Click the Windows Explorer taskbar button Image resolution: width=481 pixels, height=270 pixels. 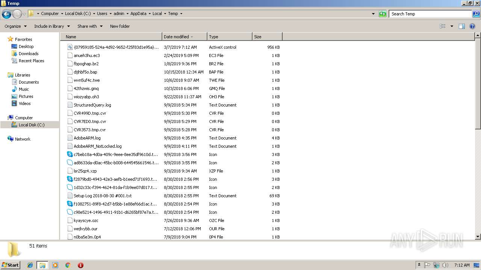42,265
